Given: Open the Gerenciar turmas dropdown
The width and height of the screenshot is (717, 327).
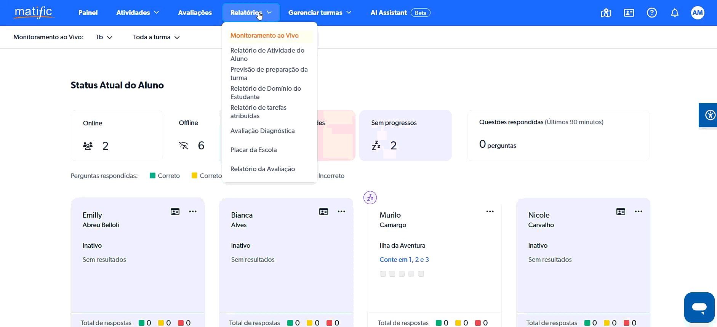Looking at the screenshot, I should coord(320,13).
